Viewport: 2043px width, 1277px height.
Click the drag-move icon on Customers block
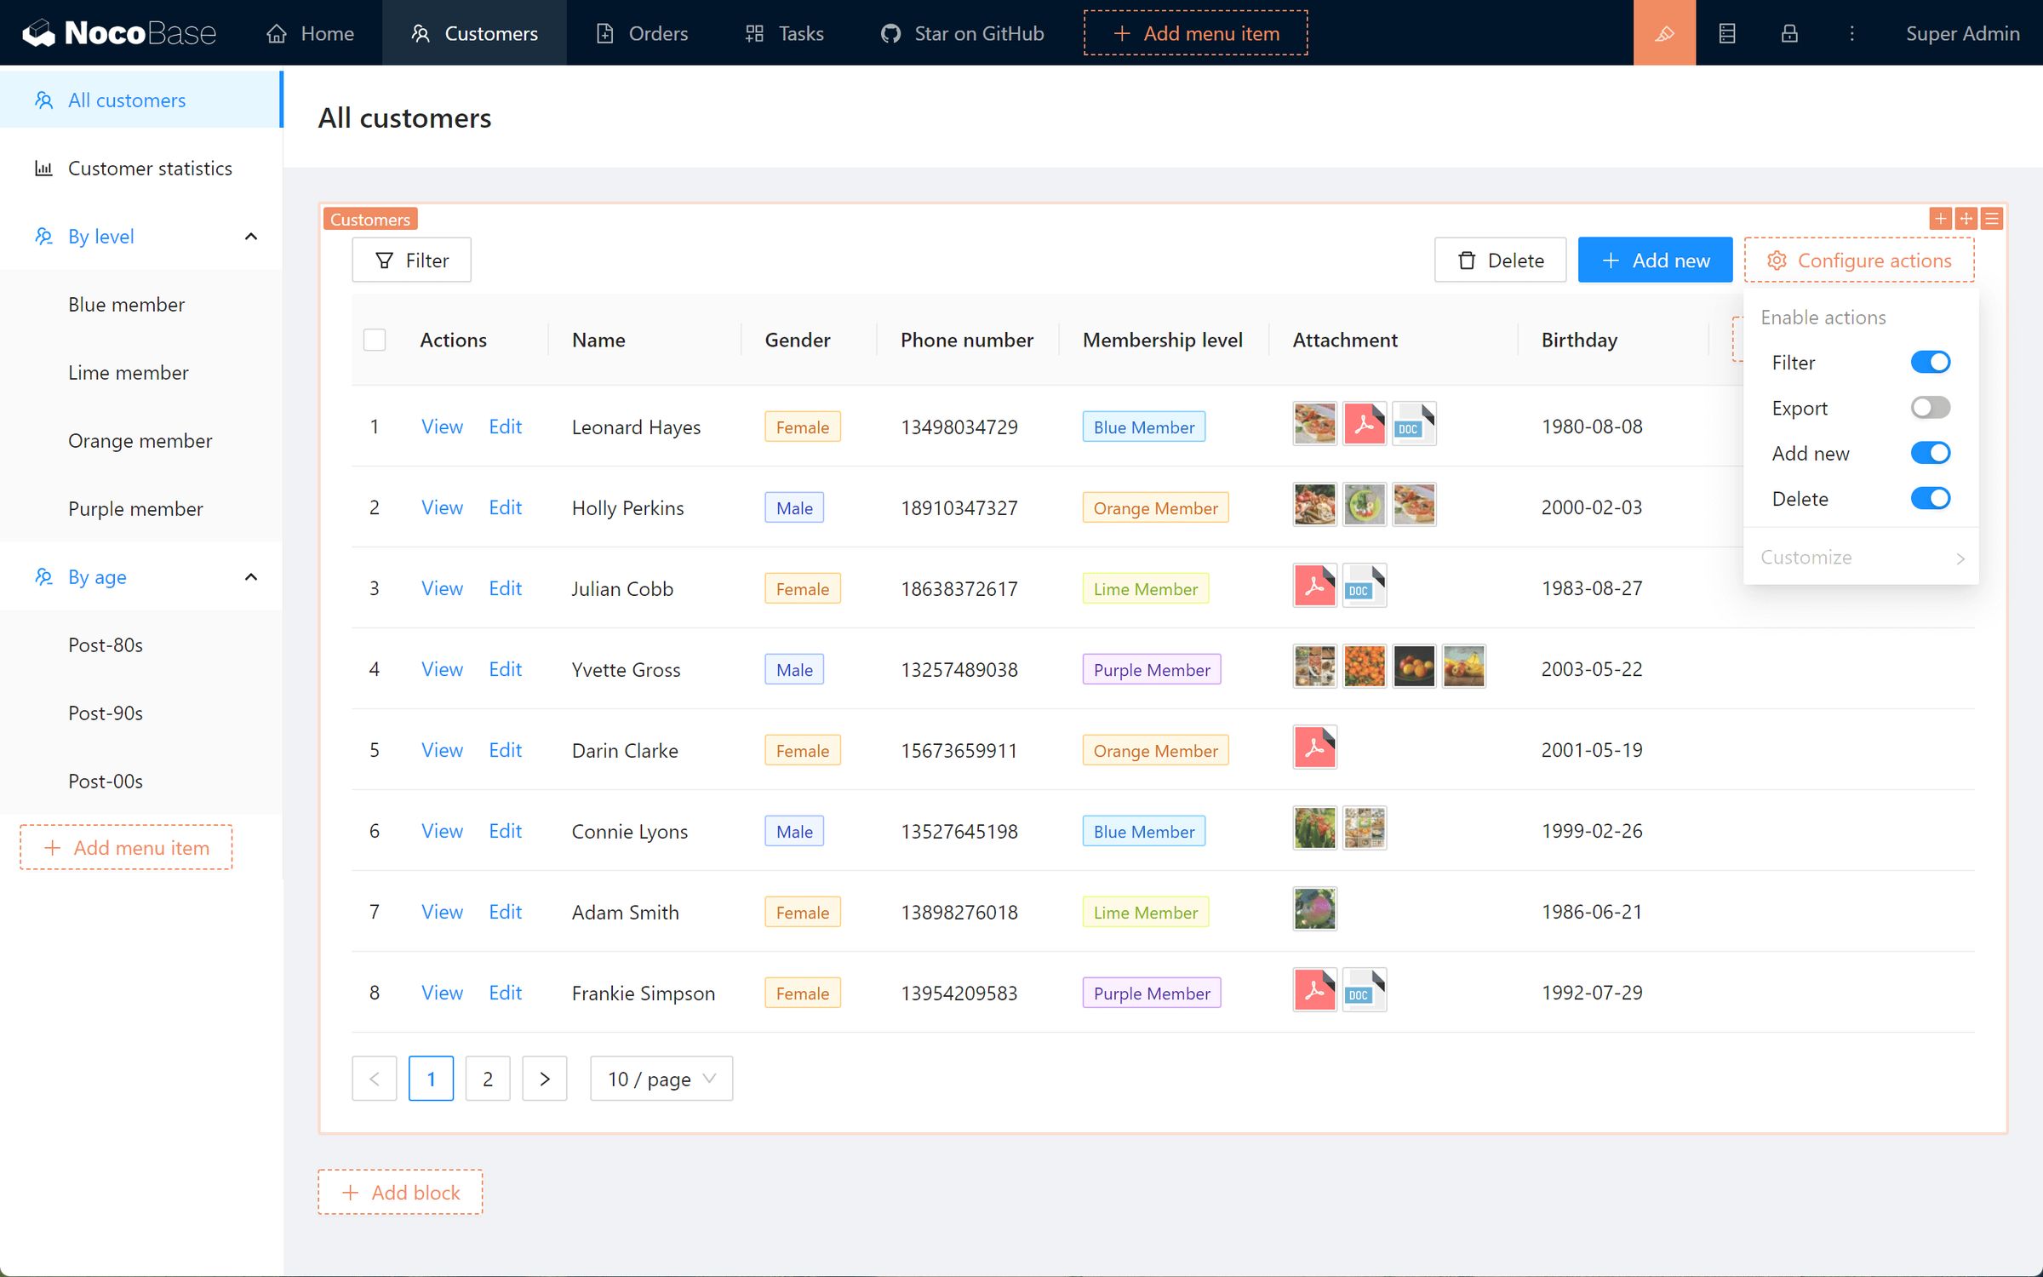[1966, 218]
